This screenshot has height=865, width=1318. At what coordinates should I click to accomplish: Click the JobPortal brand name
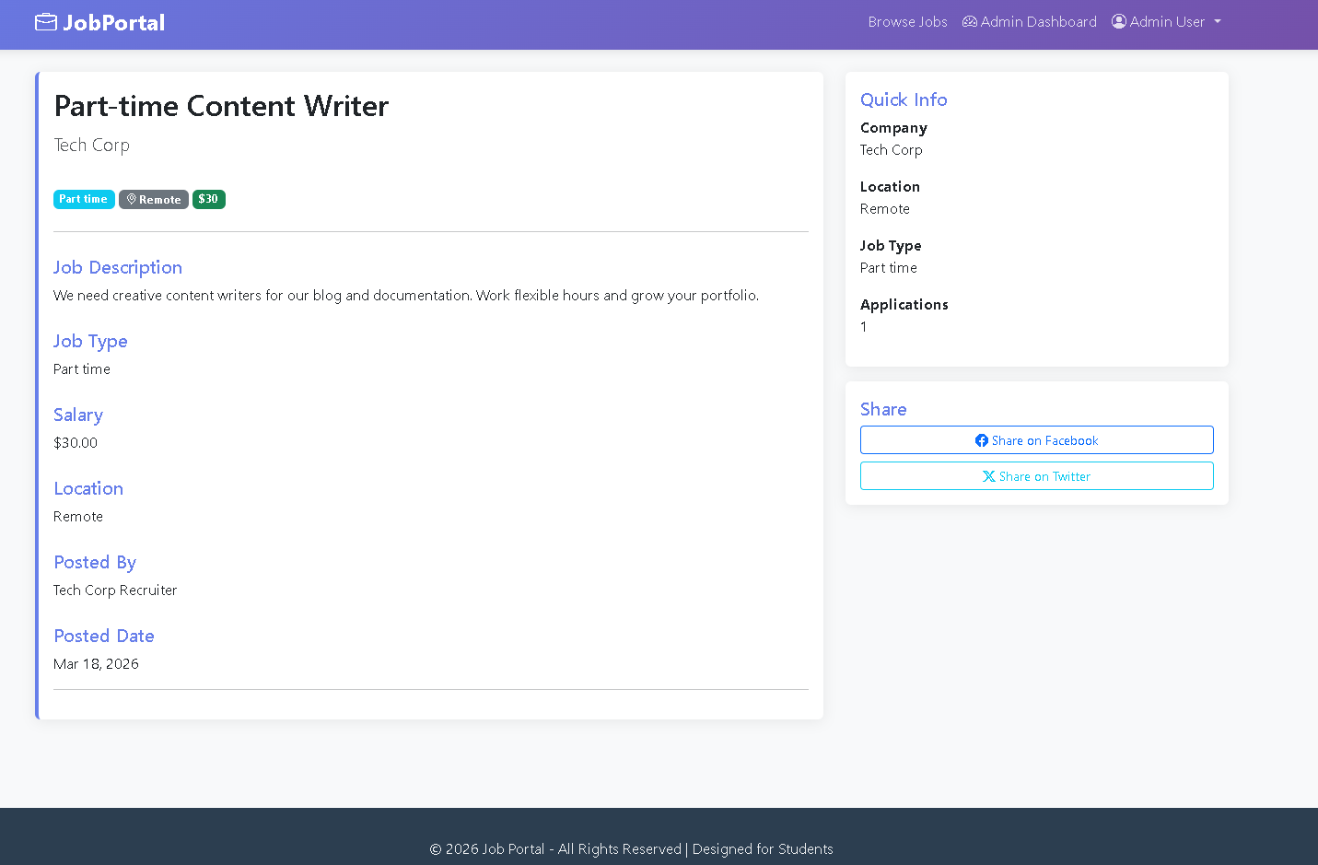tap(113, 22)
